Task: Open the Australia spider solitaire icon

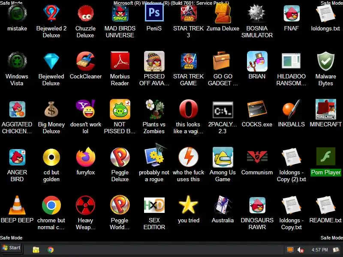Action: tap(223, 205)
